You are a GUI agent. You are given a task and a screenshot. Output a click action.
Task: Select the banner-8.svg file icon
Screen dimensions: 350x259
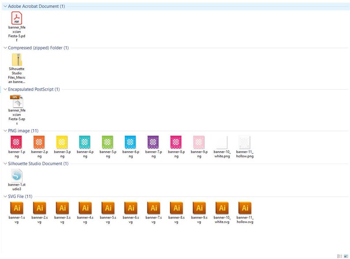click(177, 208)
